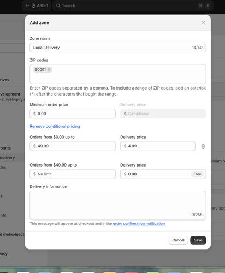Screen dimensions: 225x273
Task: Select the Minimum order price field
Action: point(73,114)
